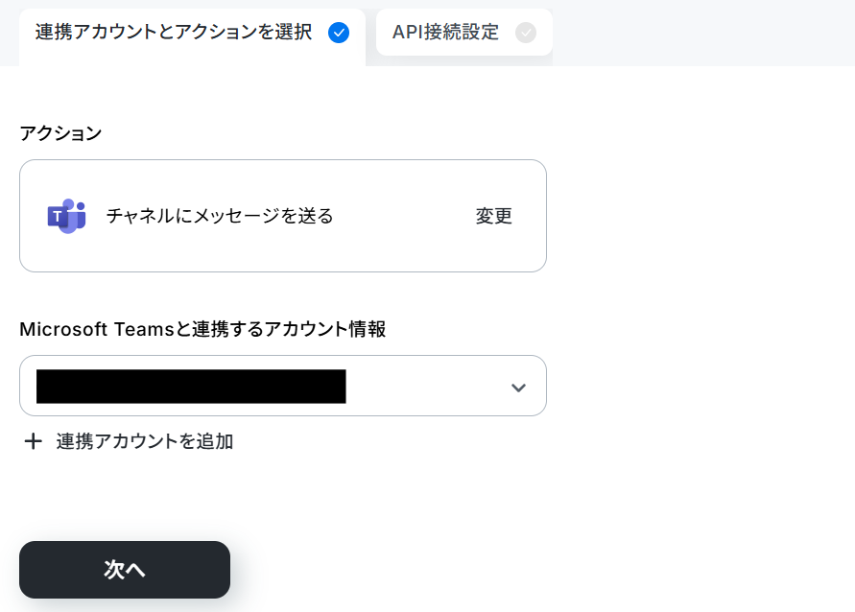Click the plus icon to add account

point(34,441)
